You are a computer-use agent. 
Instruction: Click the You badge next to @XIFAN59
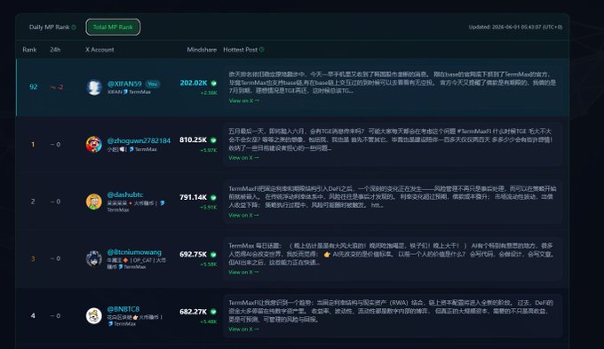(153, 84)
